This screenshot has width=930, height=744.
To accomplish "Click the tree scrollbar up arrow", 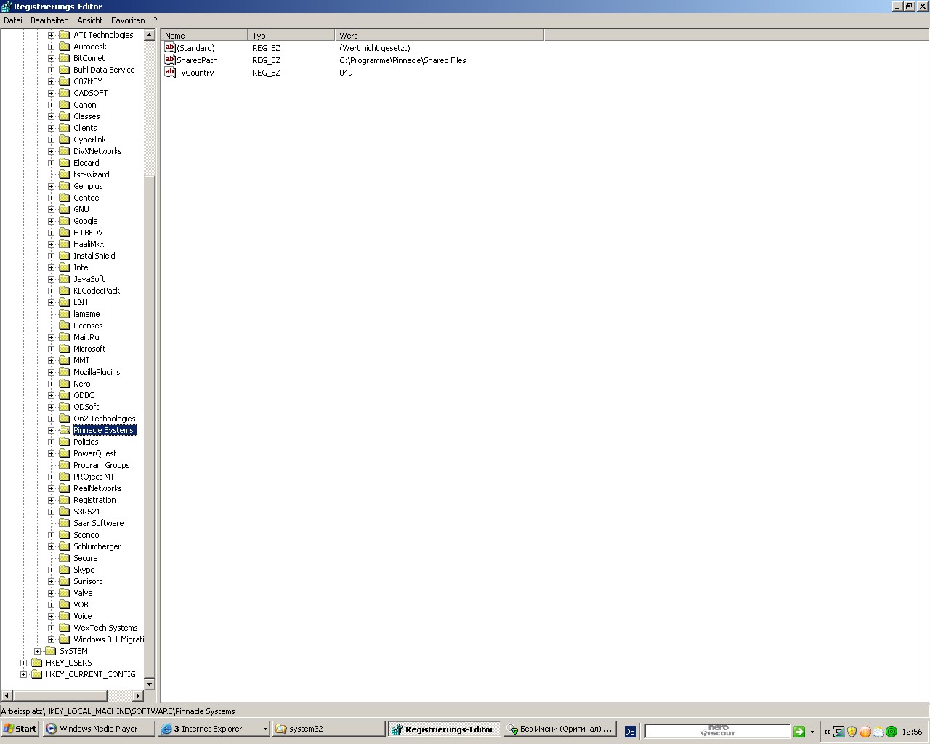I will point(150,35).
